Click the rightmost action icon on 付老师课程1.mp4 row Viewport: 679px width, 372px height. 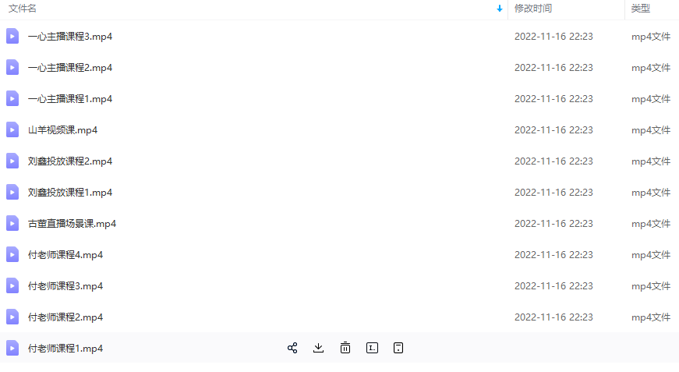click(398, 348)
